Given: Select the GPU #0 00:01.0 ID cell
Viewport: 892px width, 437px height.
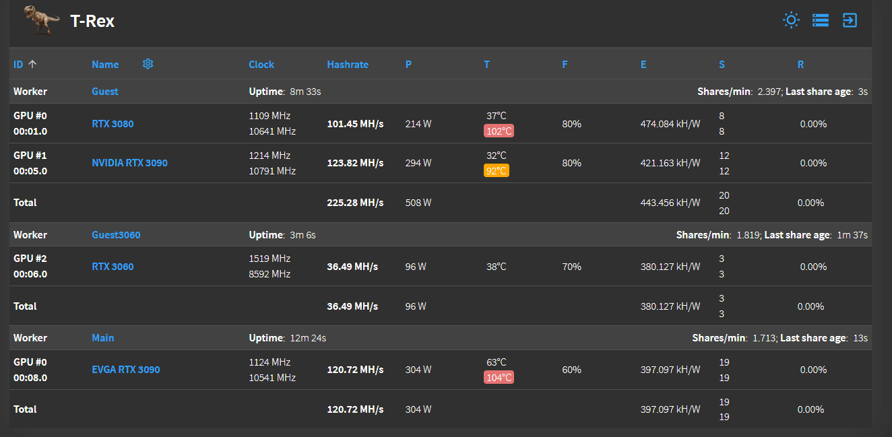Looking at the screenshot, I should (x=30, y=124).
